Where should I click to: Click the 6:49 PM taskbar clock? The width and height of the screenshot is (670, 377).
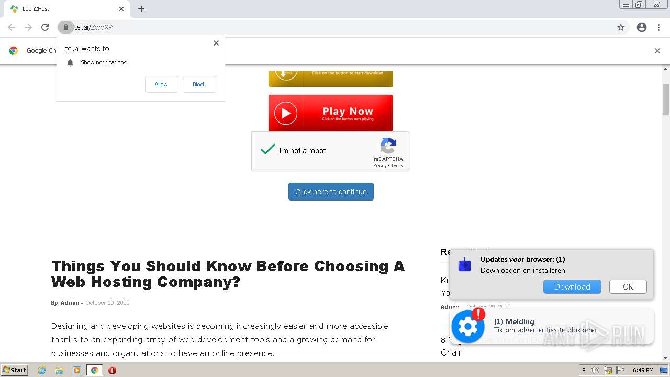click(643, 370)
